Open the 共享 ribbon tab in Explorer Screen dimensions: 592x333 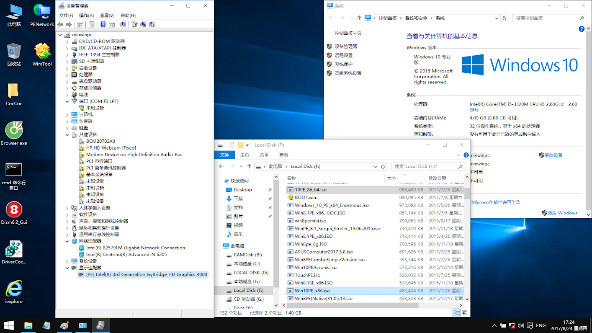pyautogui.click(x=264, y=155)
